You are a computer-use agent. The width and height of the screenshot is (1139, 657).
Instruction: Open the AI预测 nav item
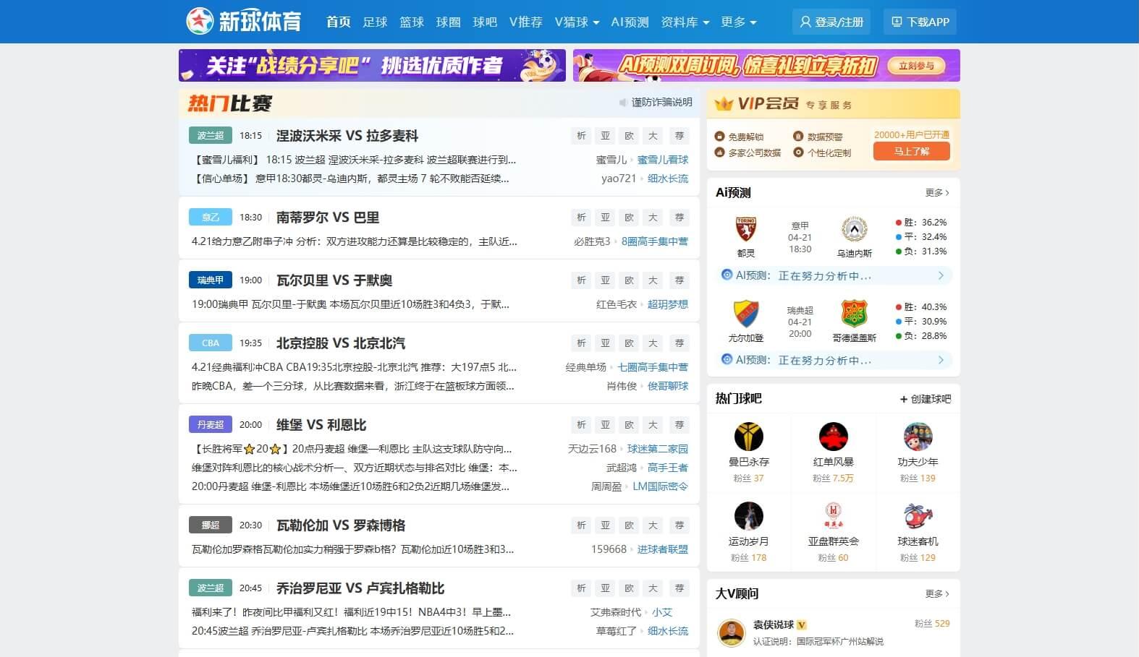(630, 22)
